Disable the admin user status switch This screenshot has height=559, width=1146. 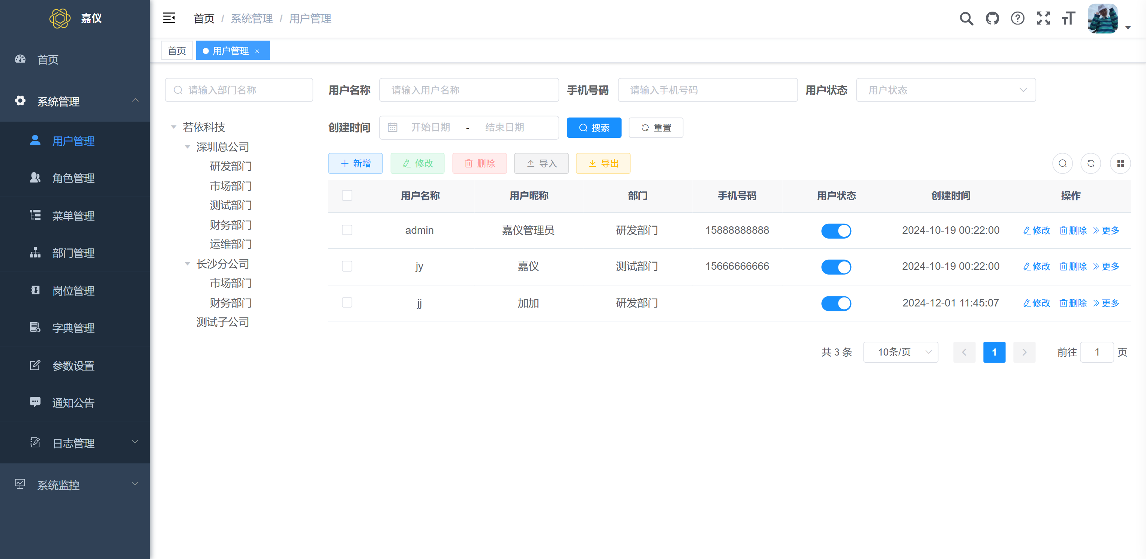pos(835,231)
